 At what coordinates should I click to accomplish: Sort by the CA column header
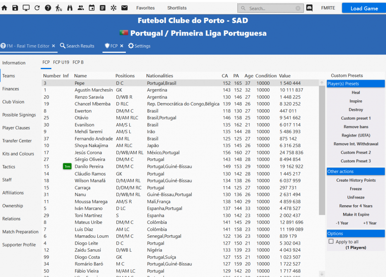pos(225,76)
